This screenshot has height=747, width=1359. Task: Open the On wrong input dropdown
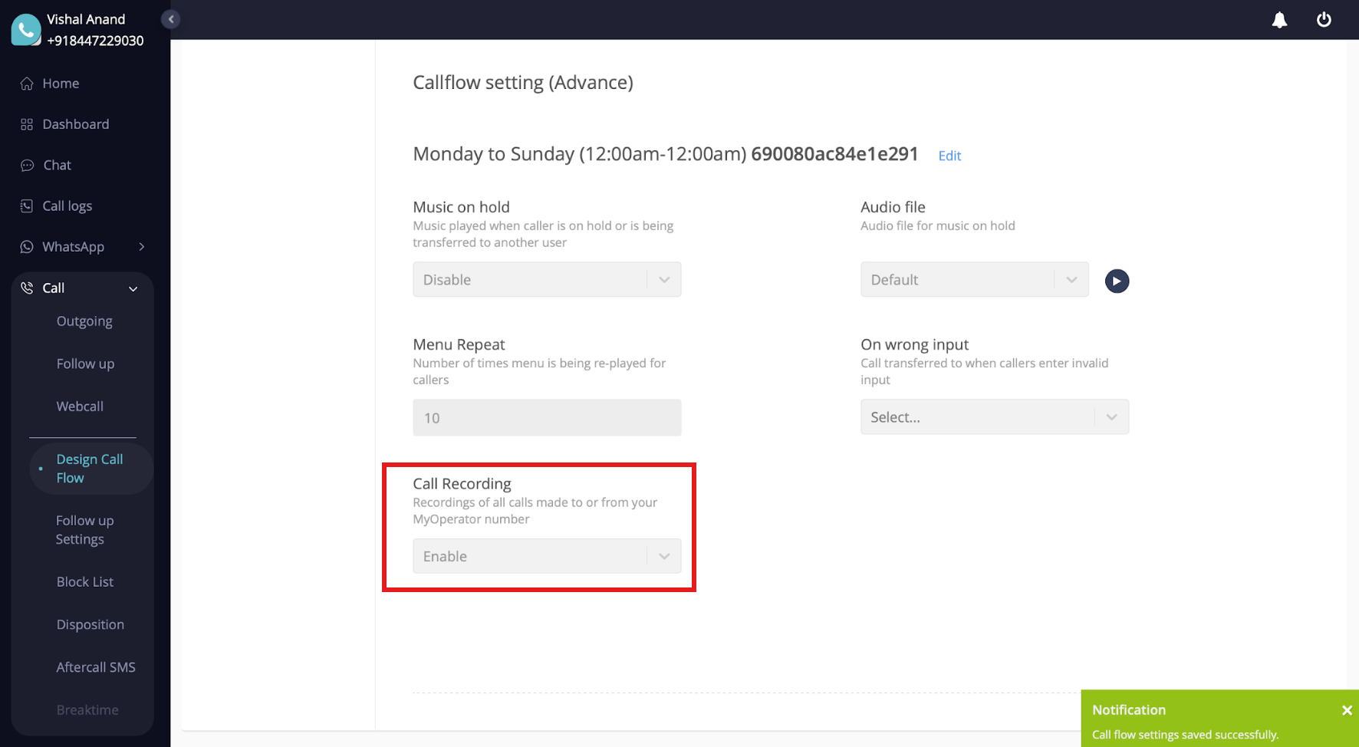point(994,417)
